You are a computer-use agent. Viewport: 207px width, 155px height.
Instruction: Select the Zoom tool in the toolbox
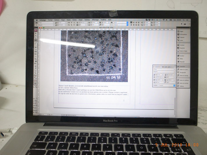[36, 73]
